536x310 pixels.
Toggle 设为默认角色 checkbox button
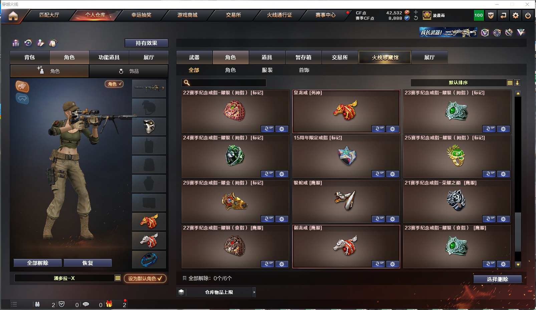(x=145, y=278)
